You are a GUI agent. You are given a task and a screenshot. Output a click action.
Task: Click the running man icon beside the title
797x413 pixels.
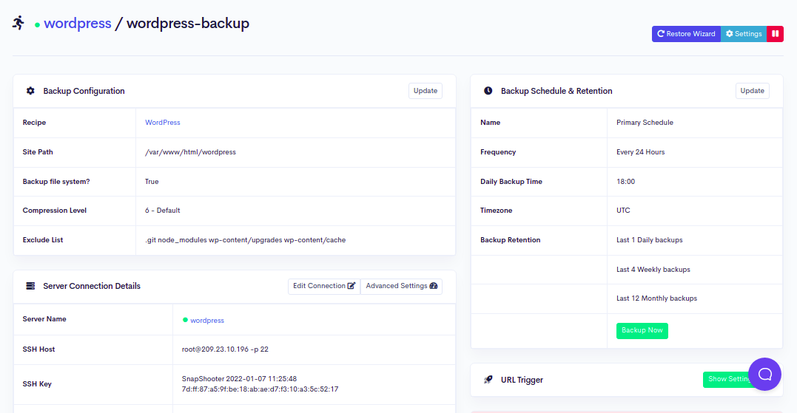coord(19,23)
